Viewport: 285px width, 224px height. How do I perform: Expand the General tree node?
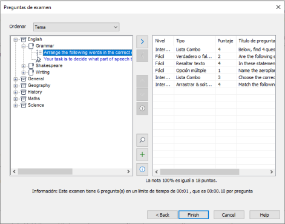(x=16, y=79)
